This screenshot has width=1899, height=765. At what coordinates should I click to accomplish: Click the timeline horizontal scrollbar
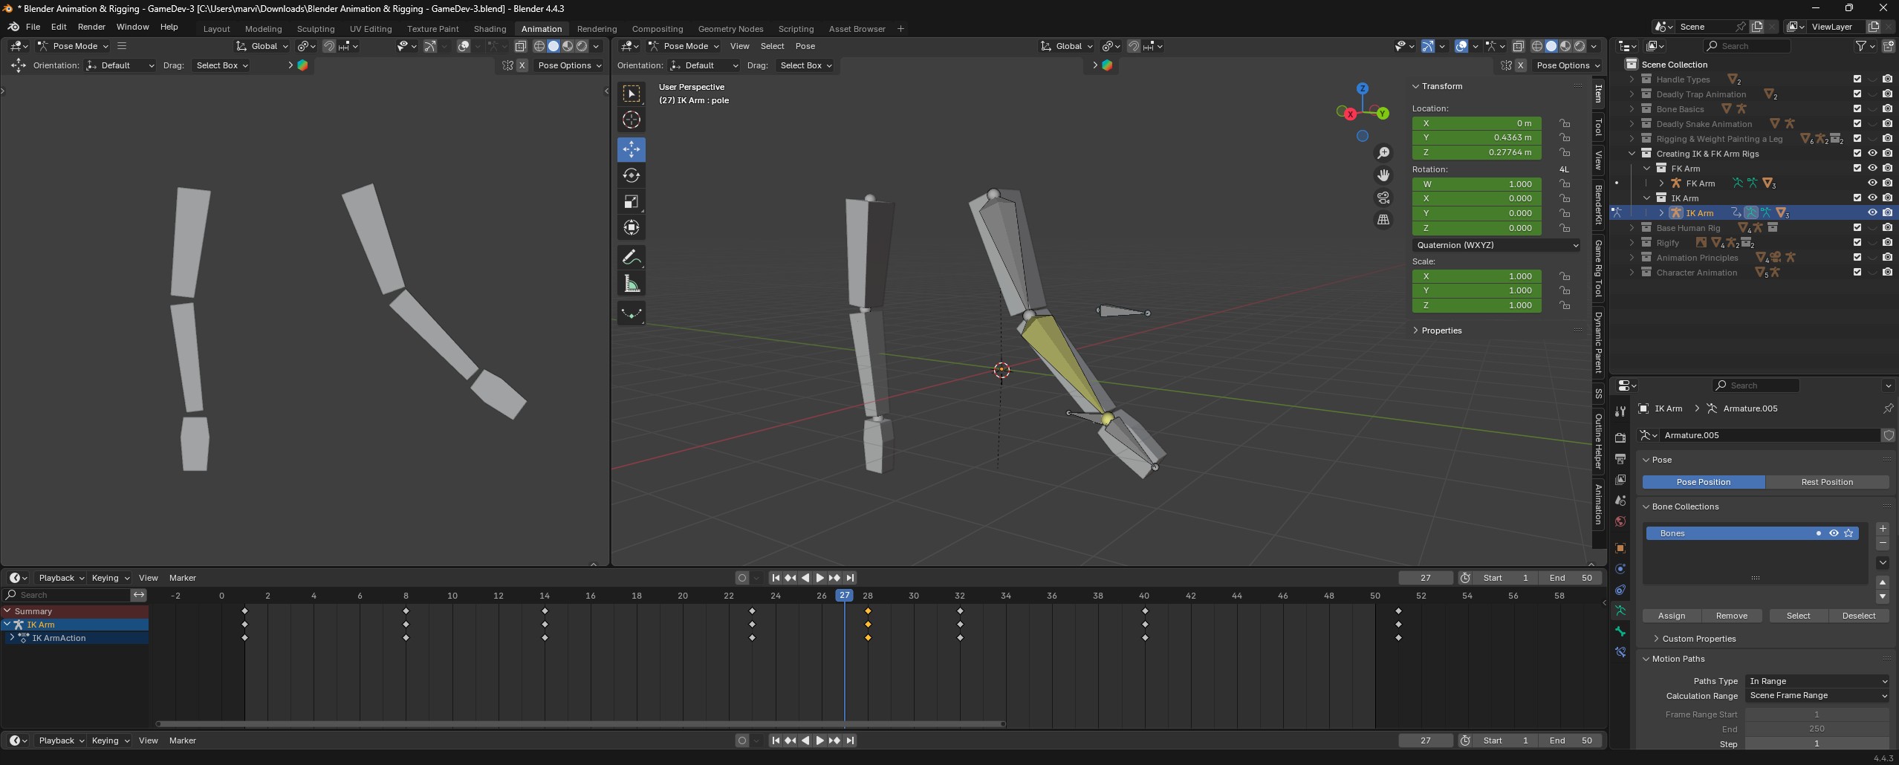tap(580, 723)
